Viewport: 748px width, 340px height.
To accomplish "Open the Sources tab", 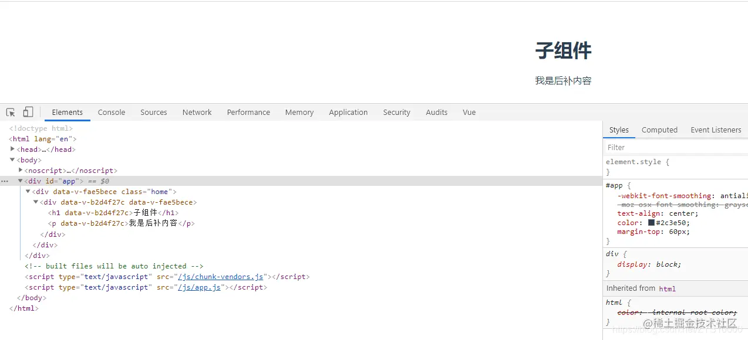I will [x=154, y=113].
